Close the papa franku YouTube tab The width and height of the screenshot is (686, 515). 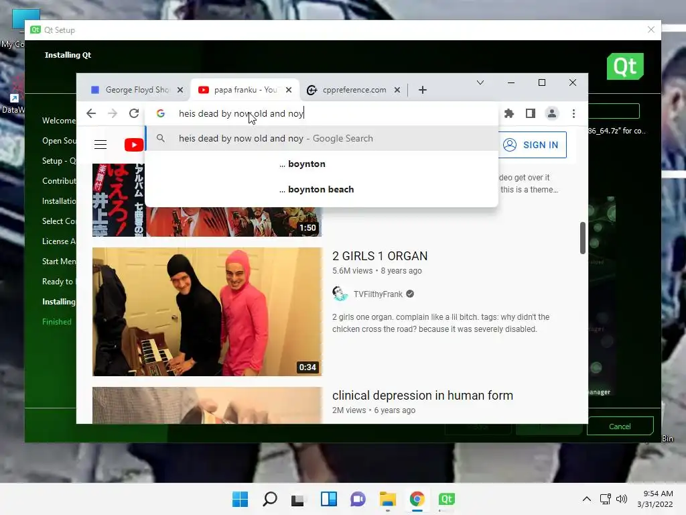(289, 90)
